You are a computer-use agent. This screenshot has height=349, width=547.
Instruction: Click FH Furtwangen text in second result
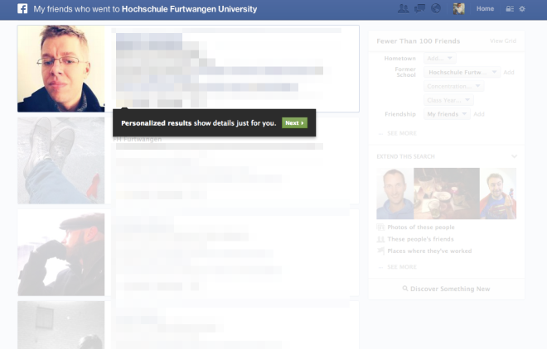click(138, 139)
